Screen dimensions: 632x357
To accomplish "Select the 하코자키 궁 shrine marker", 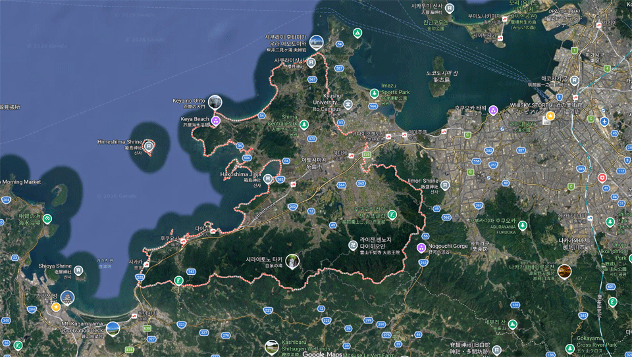I will tap(574, 80).
